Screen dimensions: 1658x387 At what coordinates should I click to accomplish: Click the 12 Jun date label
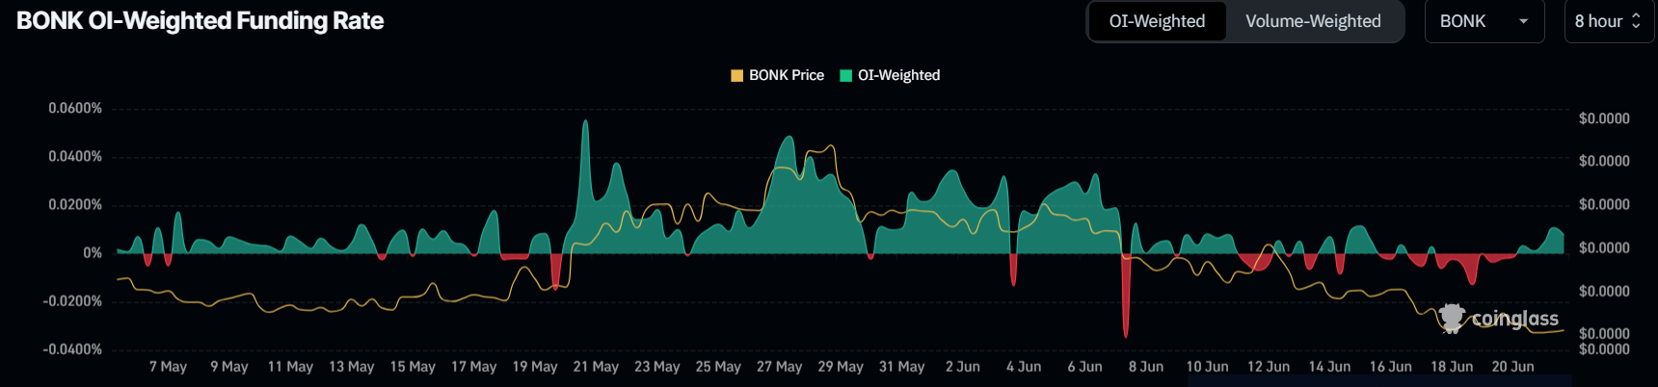pyautogui.click(x=1269, y=367)
